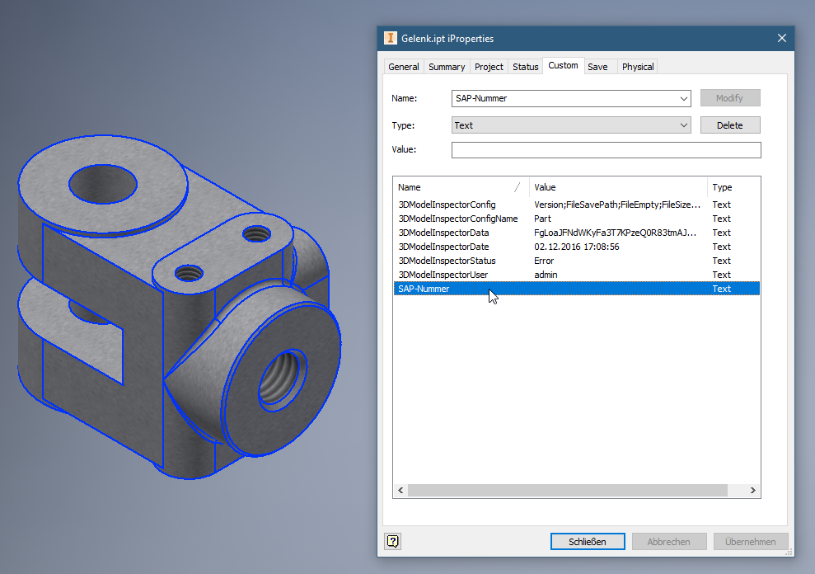Click the left scroll arrow of list

[400, 490]
